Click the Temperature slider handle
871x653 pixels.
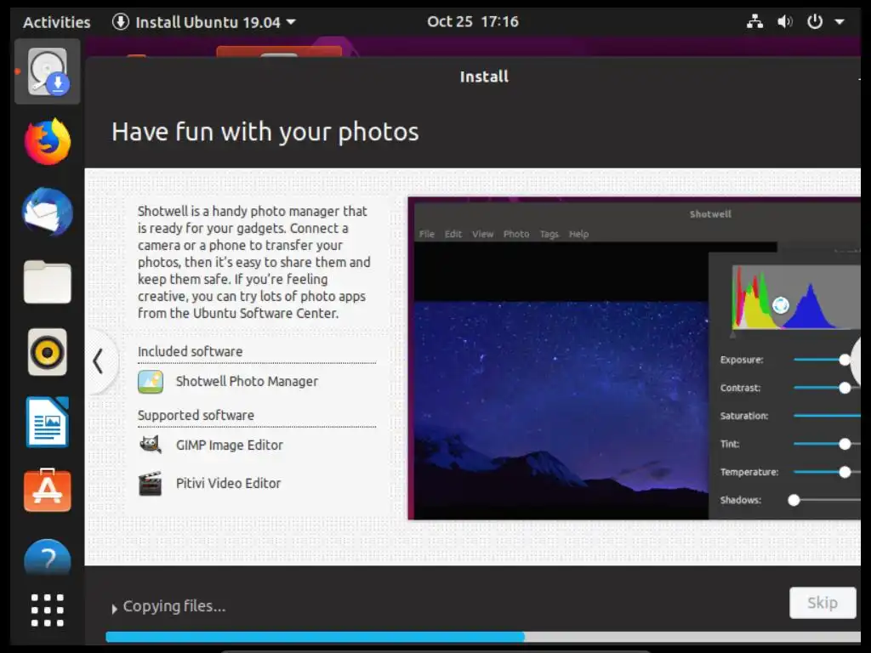tap(845, 472)
